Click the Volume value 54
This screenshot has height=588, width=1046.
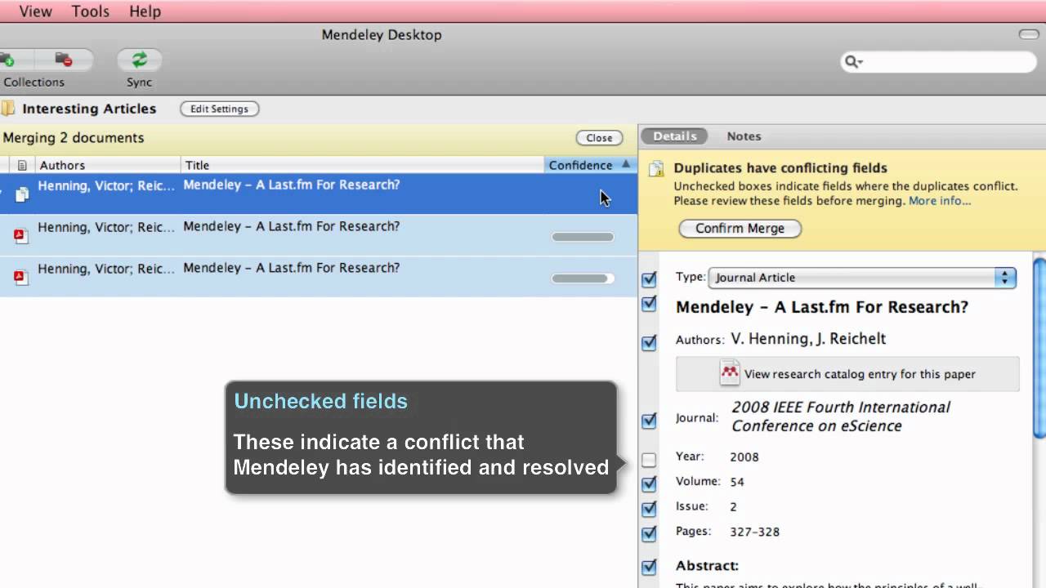coord(737,482)
